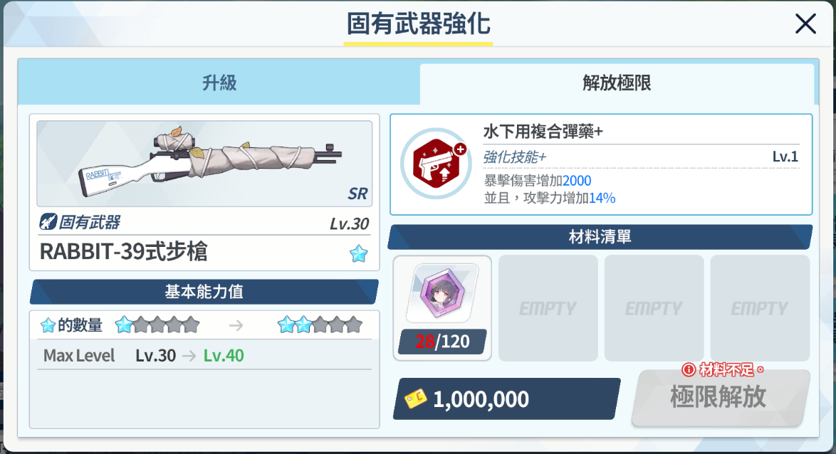The height and width of the screenshot is (454, 836).
Task: Click the RABBIT-39 rifle image
Action: (x=205, y=164)
